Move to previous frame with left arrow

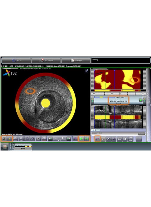(x=119, y=139)
